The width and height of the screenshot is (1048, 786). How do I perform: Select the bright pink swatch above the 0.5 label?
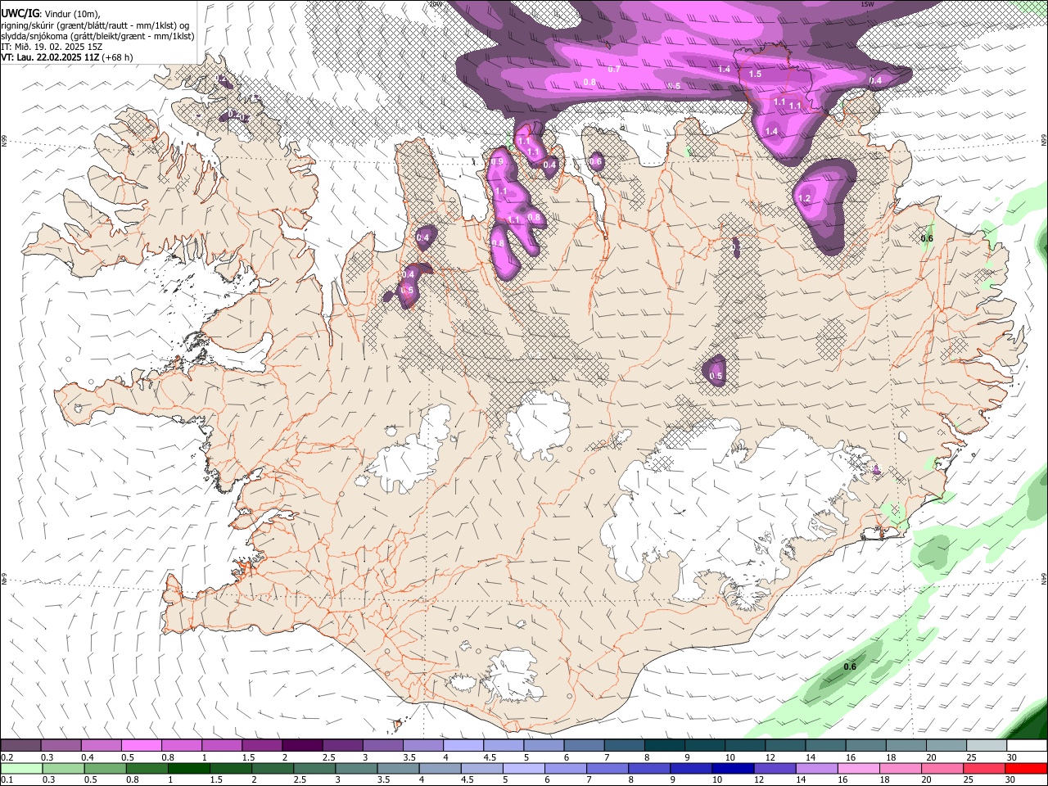(x=141, y=746)
